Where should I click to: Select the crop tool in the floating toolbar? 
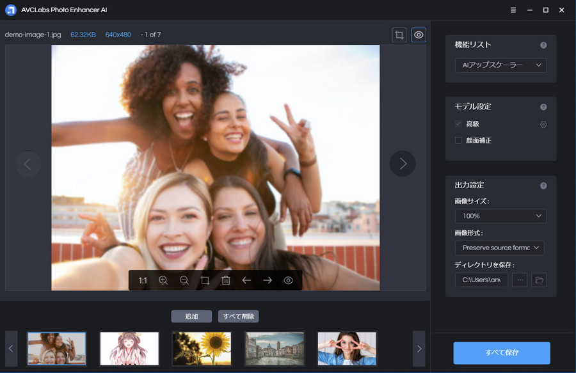[x=205, y=280]
